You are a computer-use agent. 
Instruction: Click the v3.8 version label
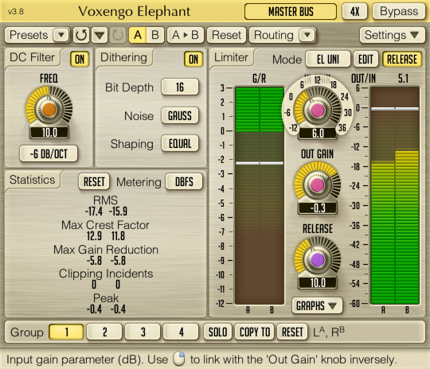pyautogui.click(x=16, y=12)
